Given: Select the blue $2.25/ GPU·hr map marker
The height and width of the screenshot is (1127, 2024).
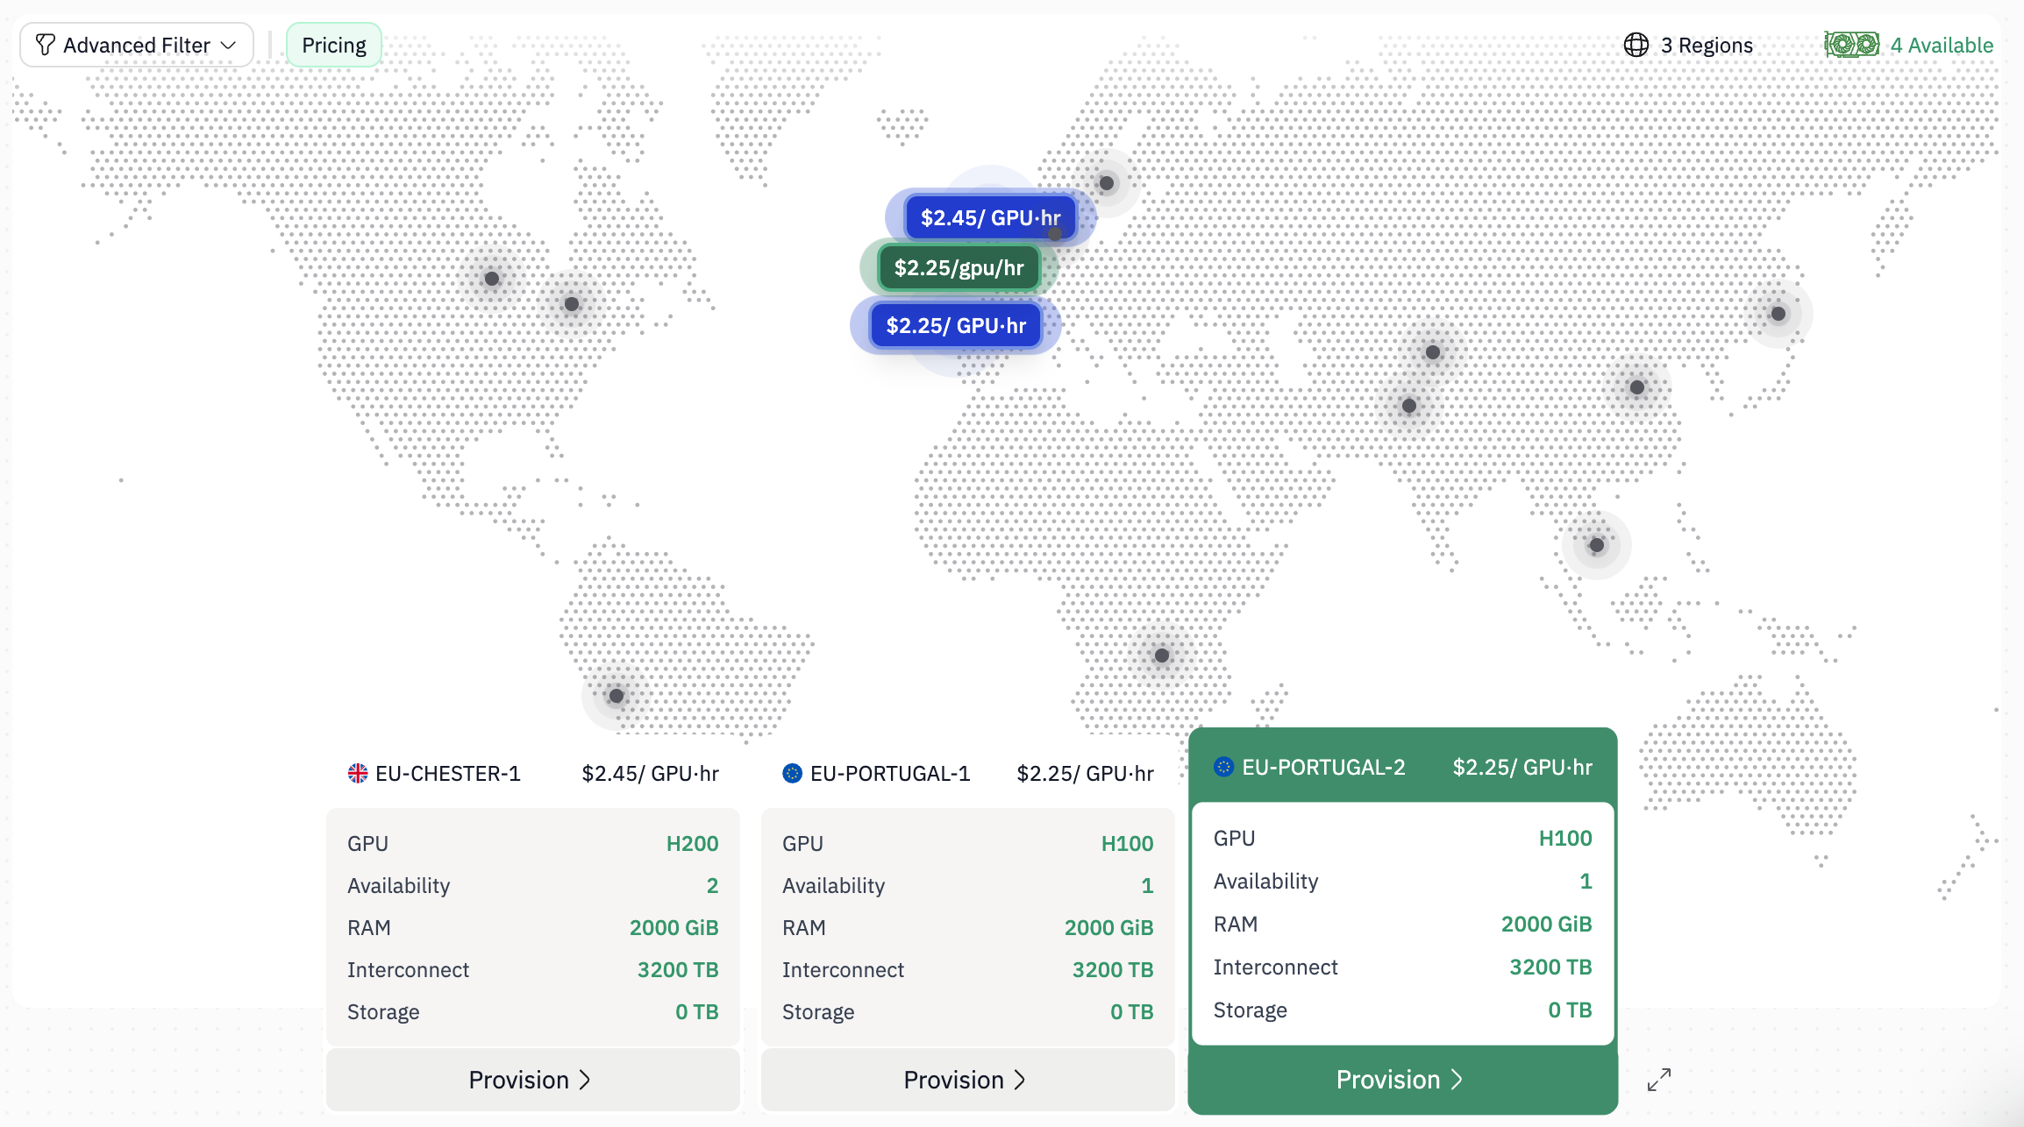Looking at the screenshot, I should tap(956, 326).
